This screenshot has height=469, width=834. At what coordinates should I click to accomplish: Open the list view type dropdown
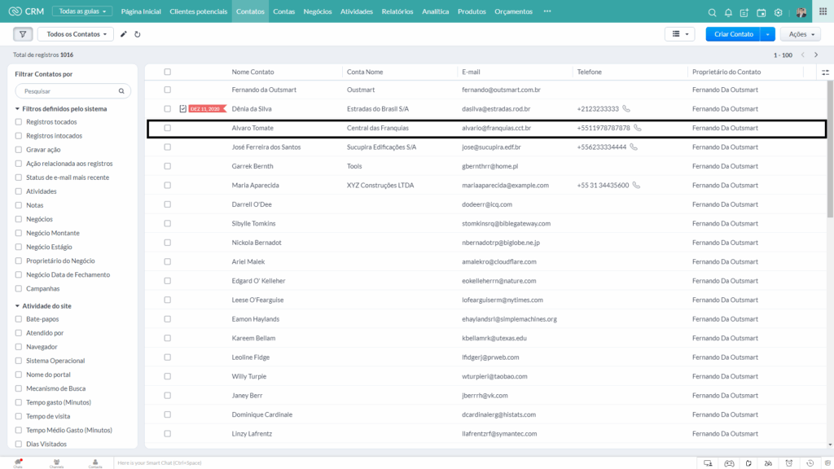click(680, 34)
